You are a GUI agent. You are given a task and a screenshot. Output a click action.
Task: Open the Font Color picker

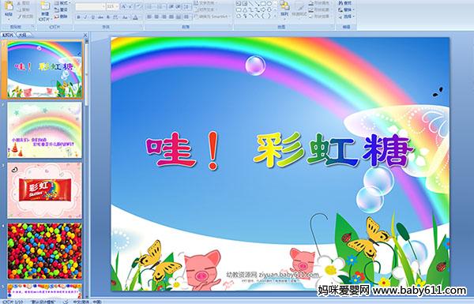pos(136,17)
